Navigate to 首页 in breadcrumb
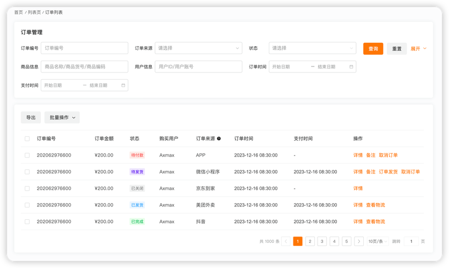 pos(19,12)
